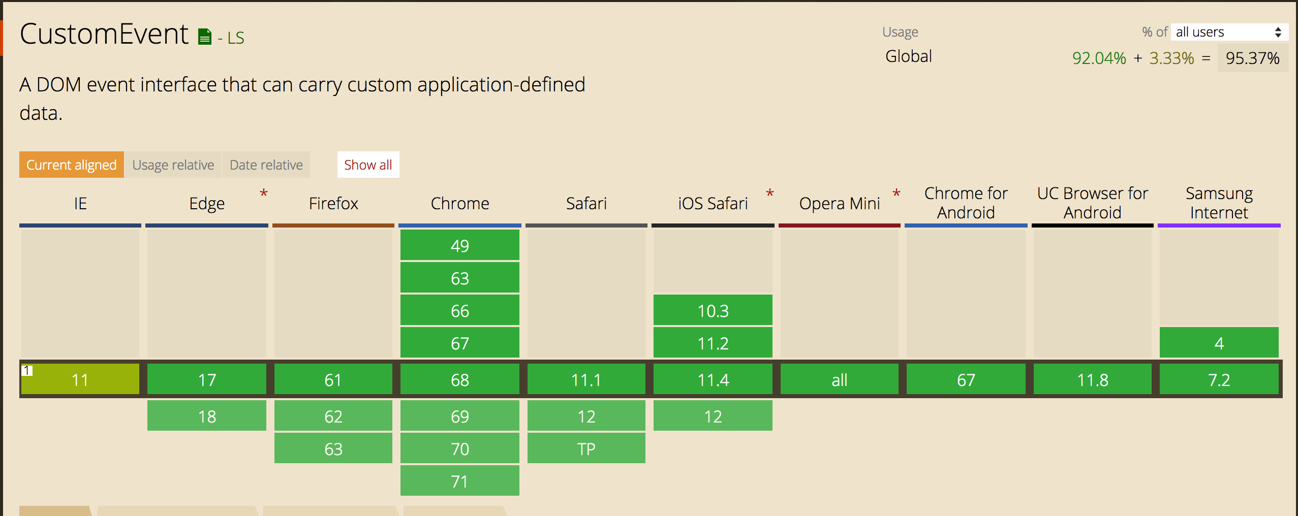Click the note marker on IE 11
This screenshot has height=516, width=1298.
pos(27,370)
